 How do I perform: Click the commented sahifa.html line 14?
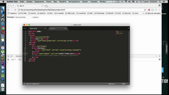pos(55,55)
